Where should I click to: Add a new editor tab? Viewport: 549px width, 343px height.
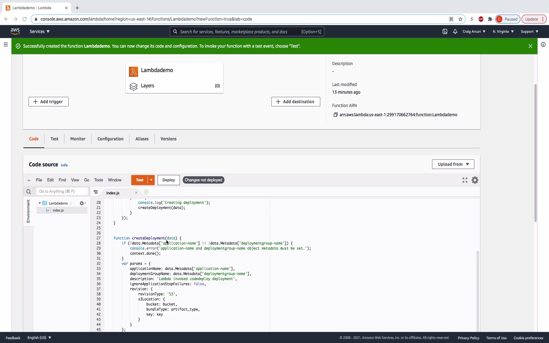pyautogui.click(x=146, y=192)
